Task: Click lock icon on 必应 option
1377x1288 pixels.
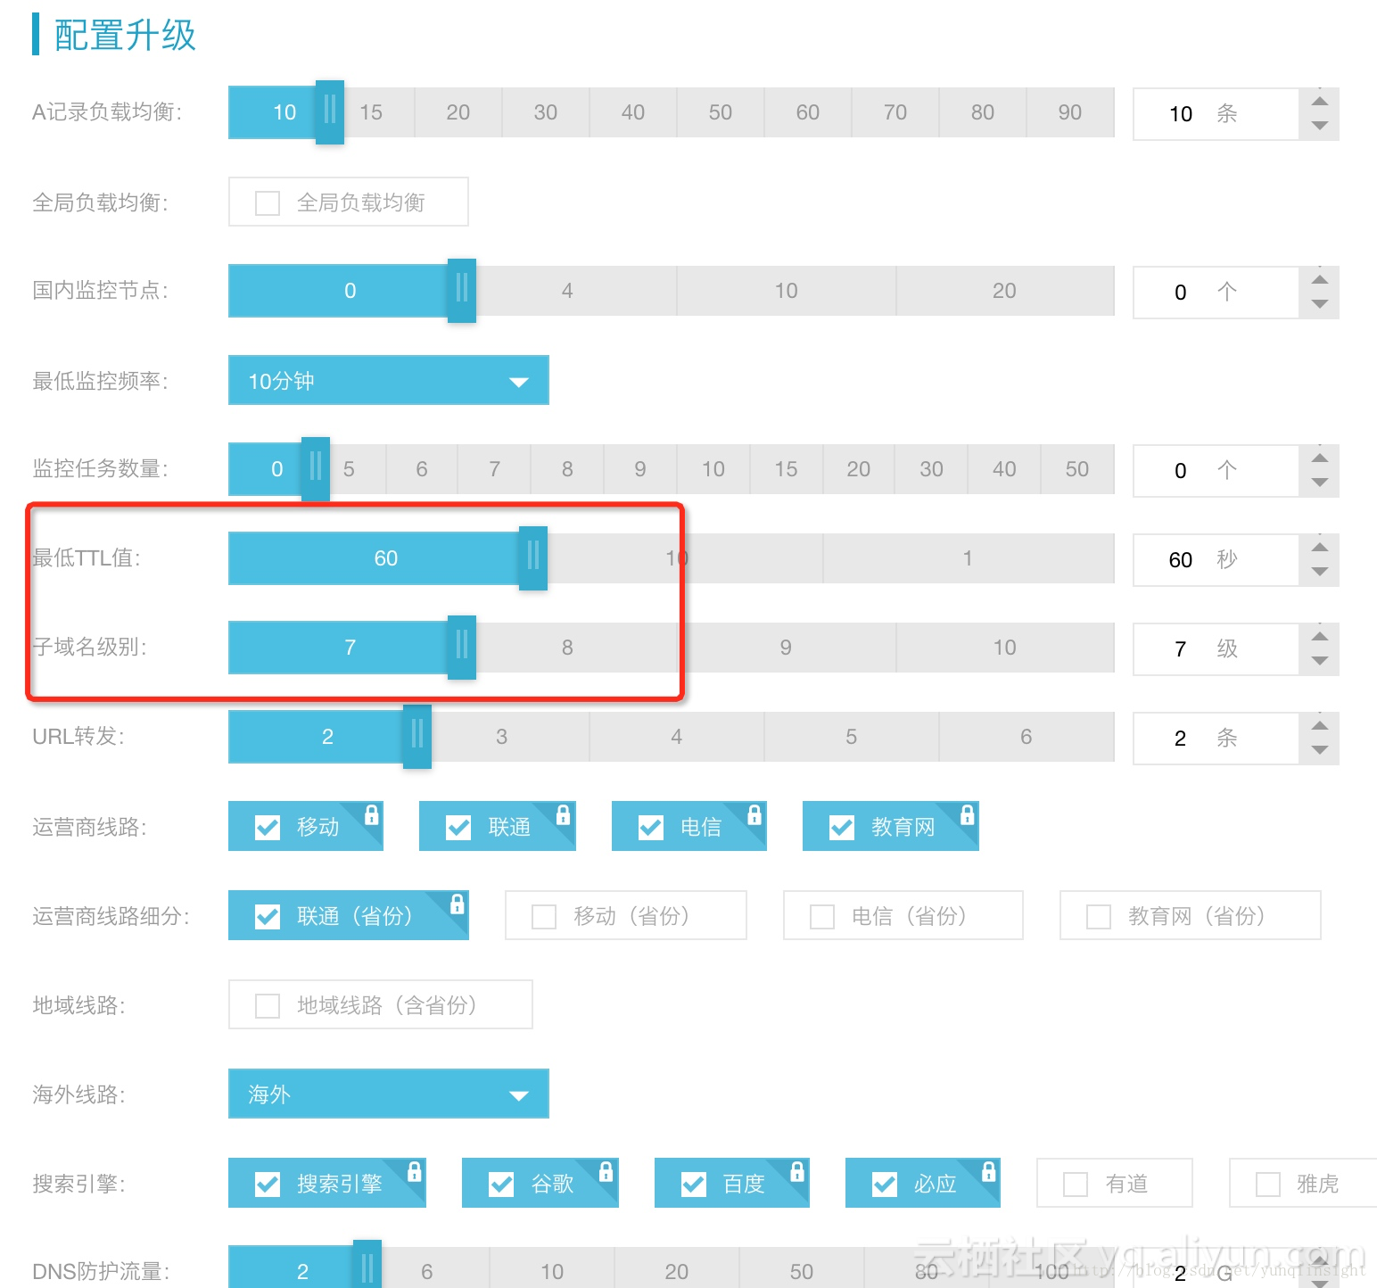Action: (988, 1171)
